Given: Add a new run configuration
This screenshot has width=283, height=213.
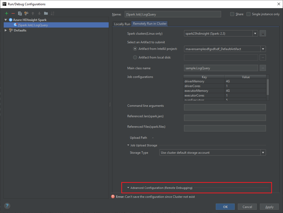Looking at the screenshot, I should coord(6,13).
